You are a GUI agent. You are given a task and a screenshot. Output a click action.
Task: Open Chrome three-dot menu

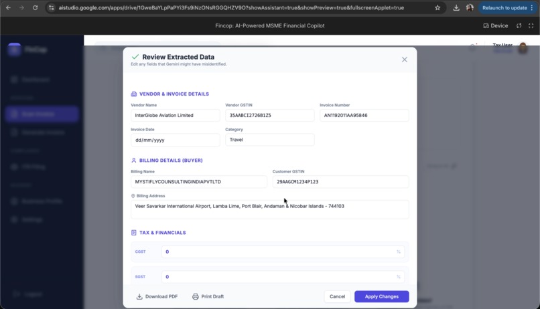[532, 7]
